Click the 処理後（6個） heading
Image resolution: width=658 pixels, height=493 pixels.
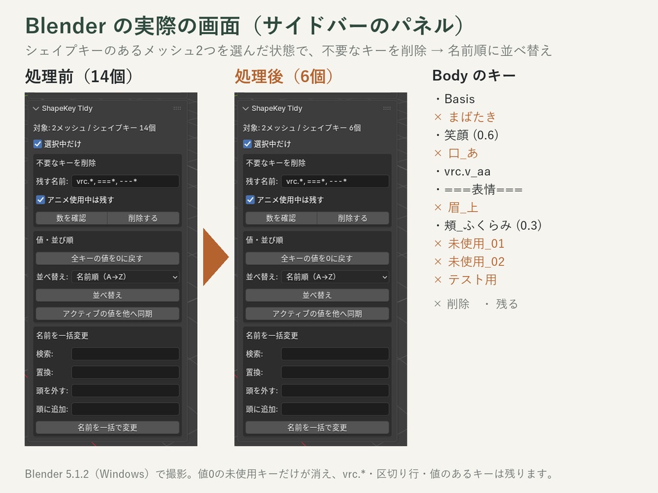[x=284, y=77]
